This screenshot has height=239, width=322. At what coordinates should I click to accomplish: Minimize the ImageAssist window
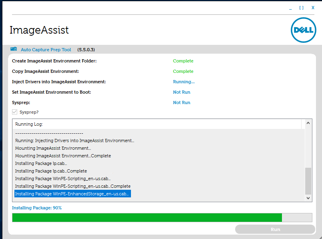290,8
